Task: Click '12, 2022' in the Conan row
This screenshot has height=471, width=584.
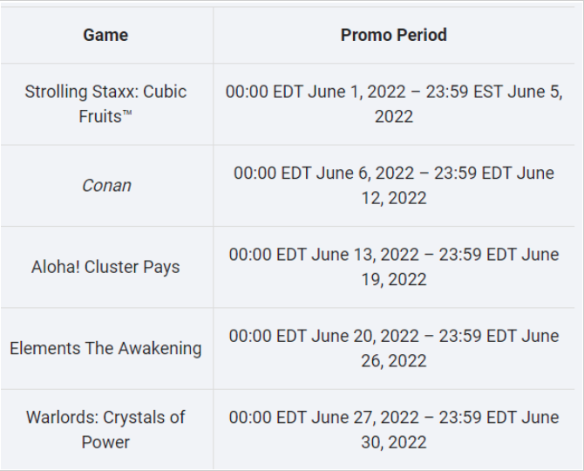Action: 394,198
